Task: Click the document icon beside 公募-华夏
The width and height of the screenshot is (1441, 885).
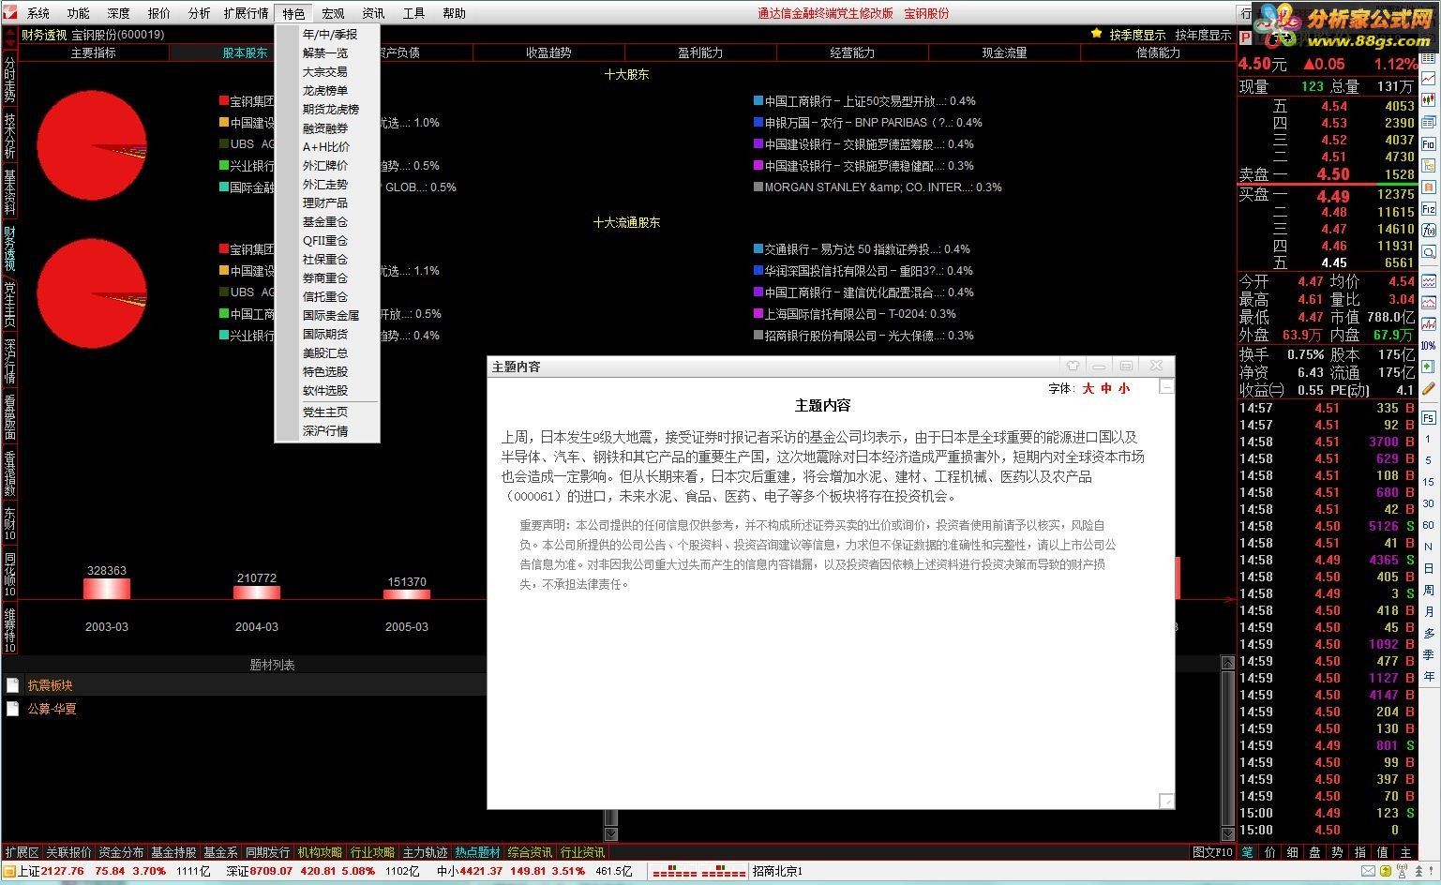Action: tap(12, 709)
